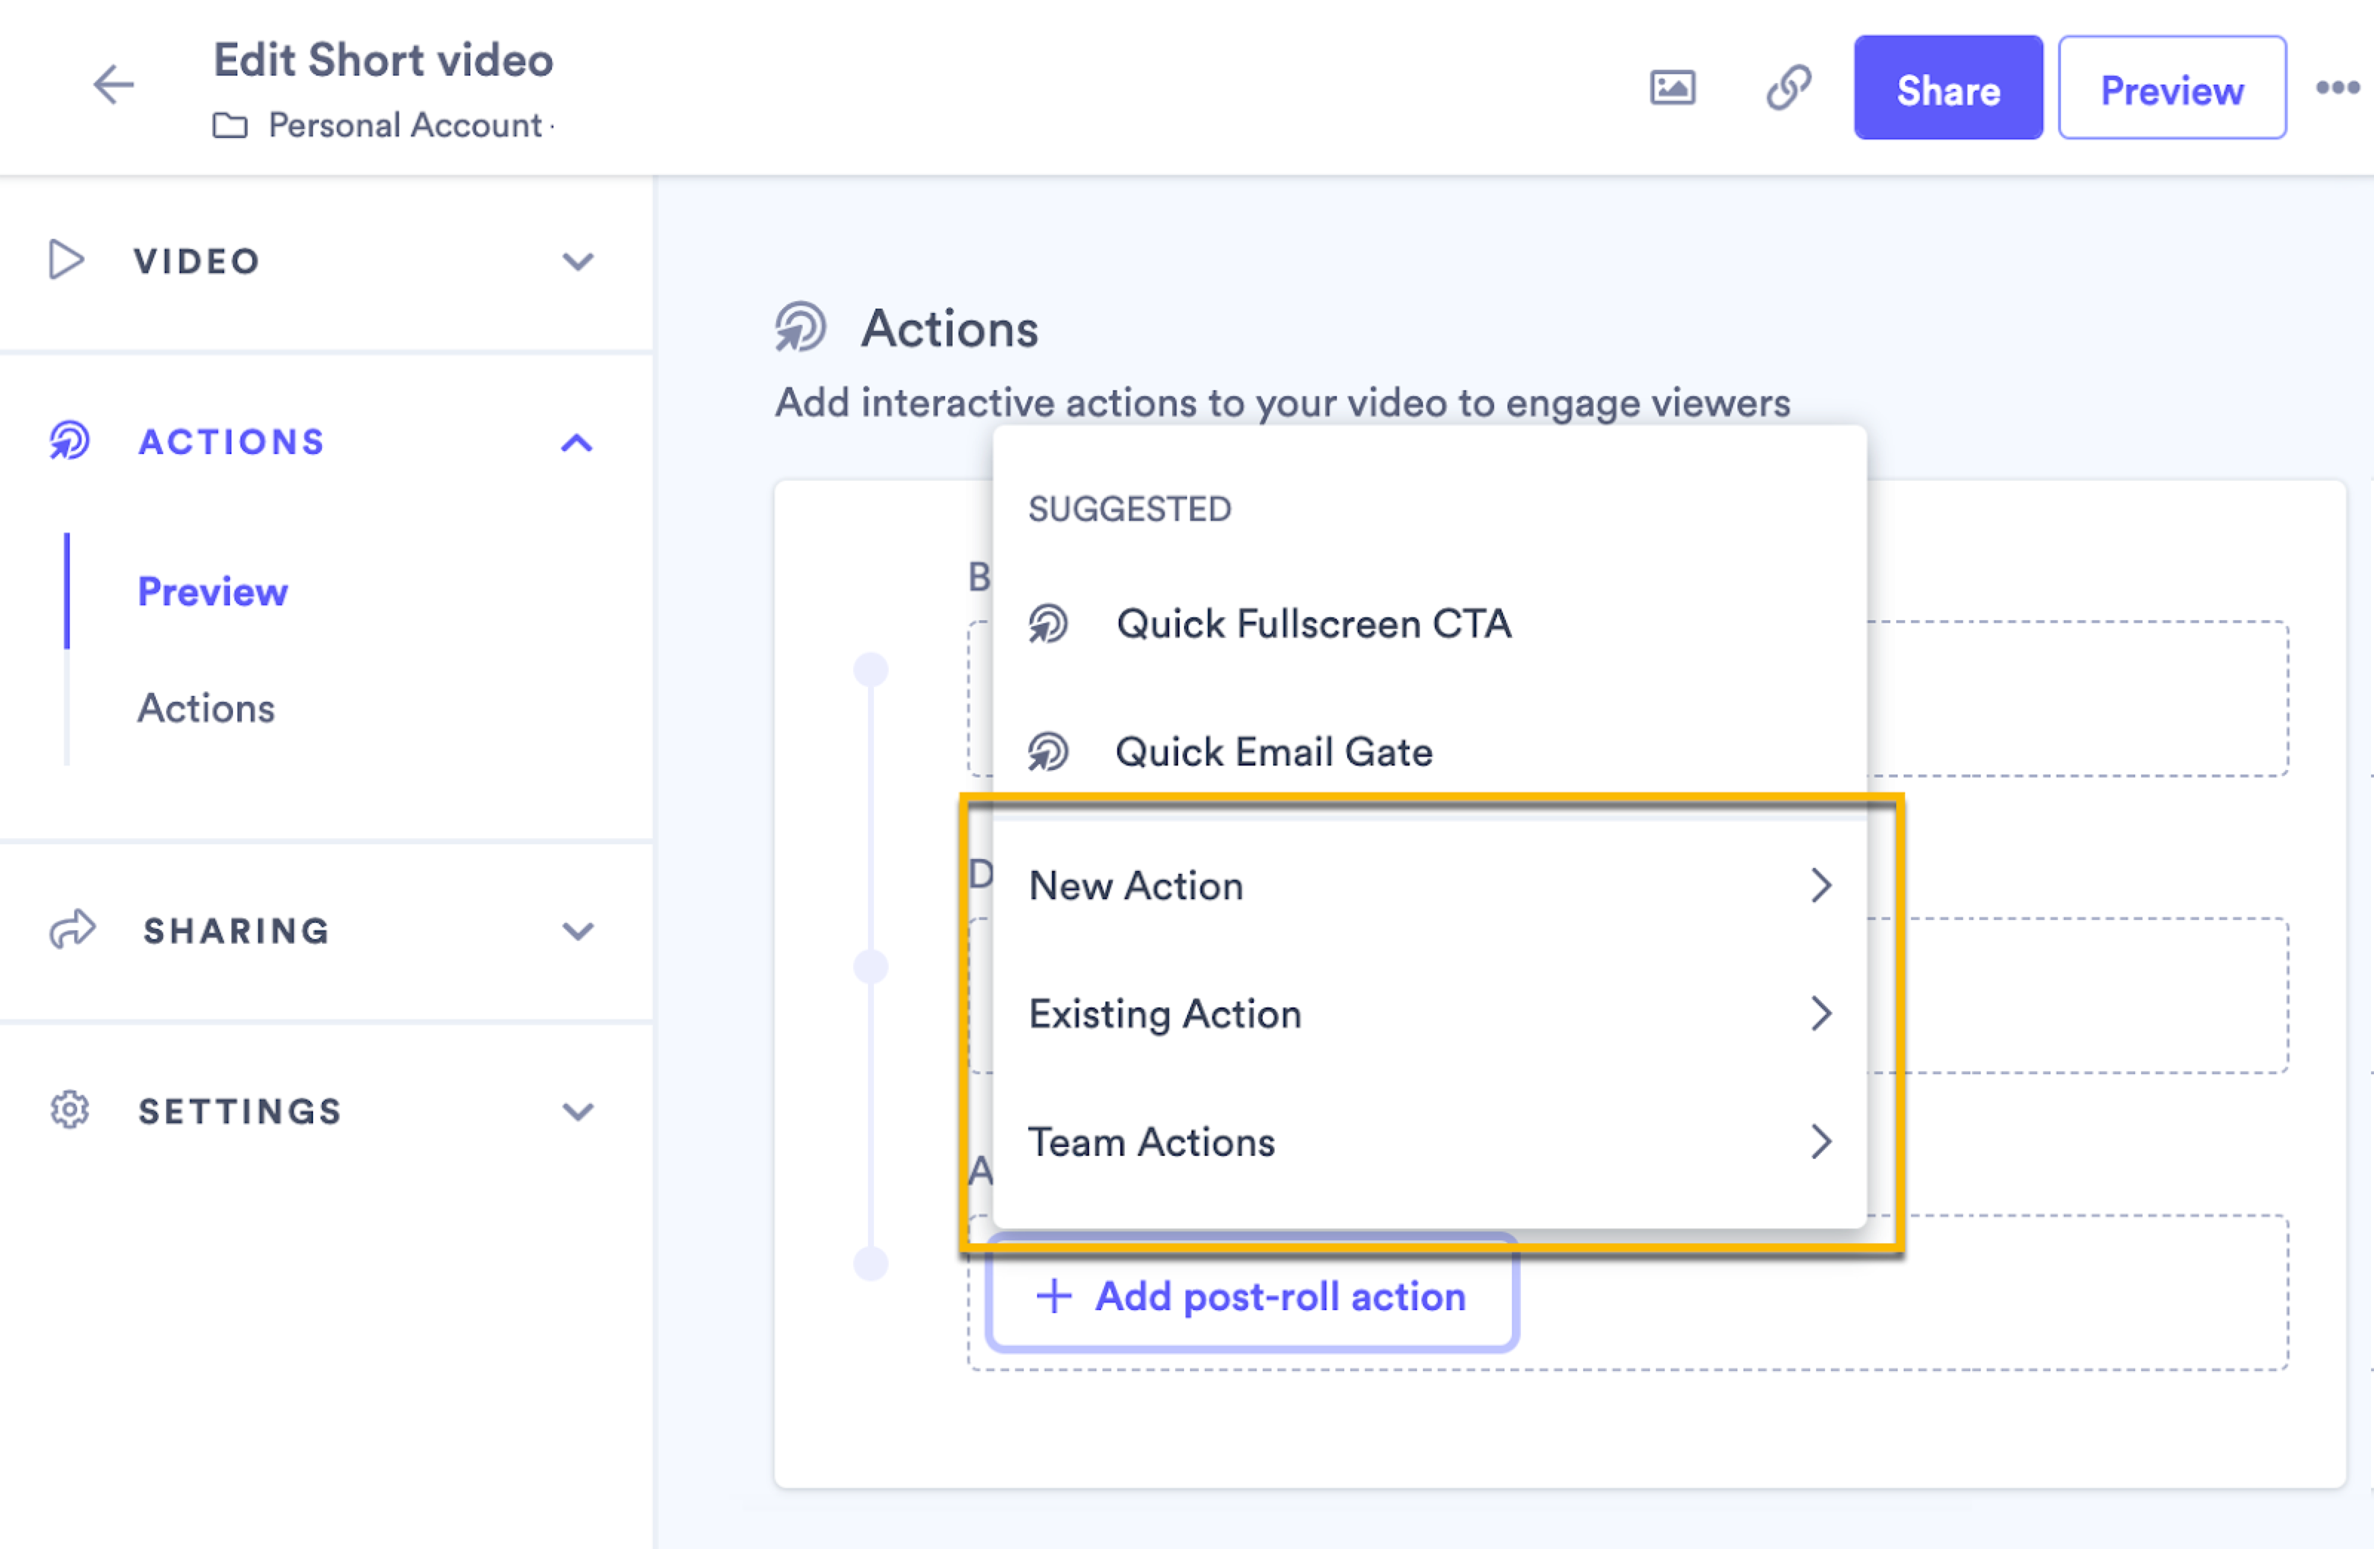
Task: Click the Actions target icon in sidebar
Action: click(x=70, y=441)
